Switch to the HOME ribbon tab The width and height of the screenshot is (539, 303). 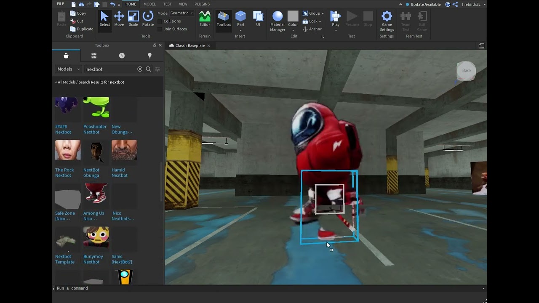tap(131, 4)
